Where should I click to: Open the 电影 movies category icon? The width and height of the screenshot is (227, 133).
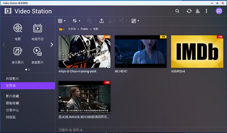click(x=18, y=28)
